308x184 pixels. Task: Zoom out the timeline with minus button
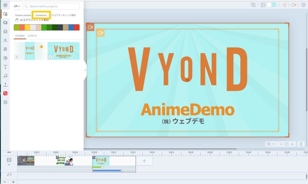pos(5,182)
